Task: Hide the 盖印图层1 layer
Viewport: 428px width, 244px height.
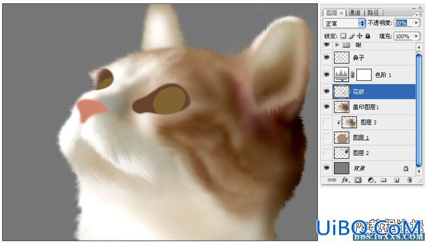Action: point(327,107)
